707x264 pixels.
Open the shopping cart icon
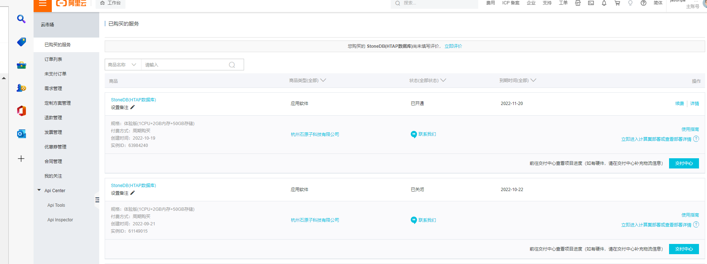pyautogui.click(x=617, y=3)
